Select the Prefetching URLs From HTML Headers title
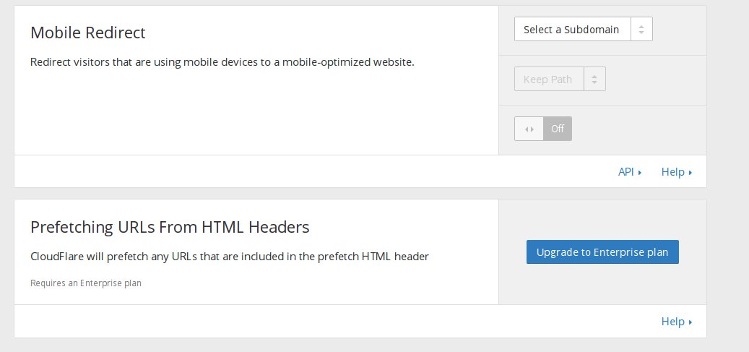 click(x=170, y=227)
